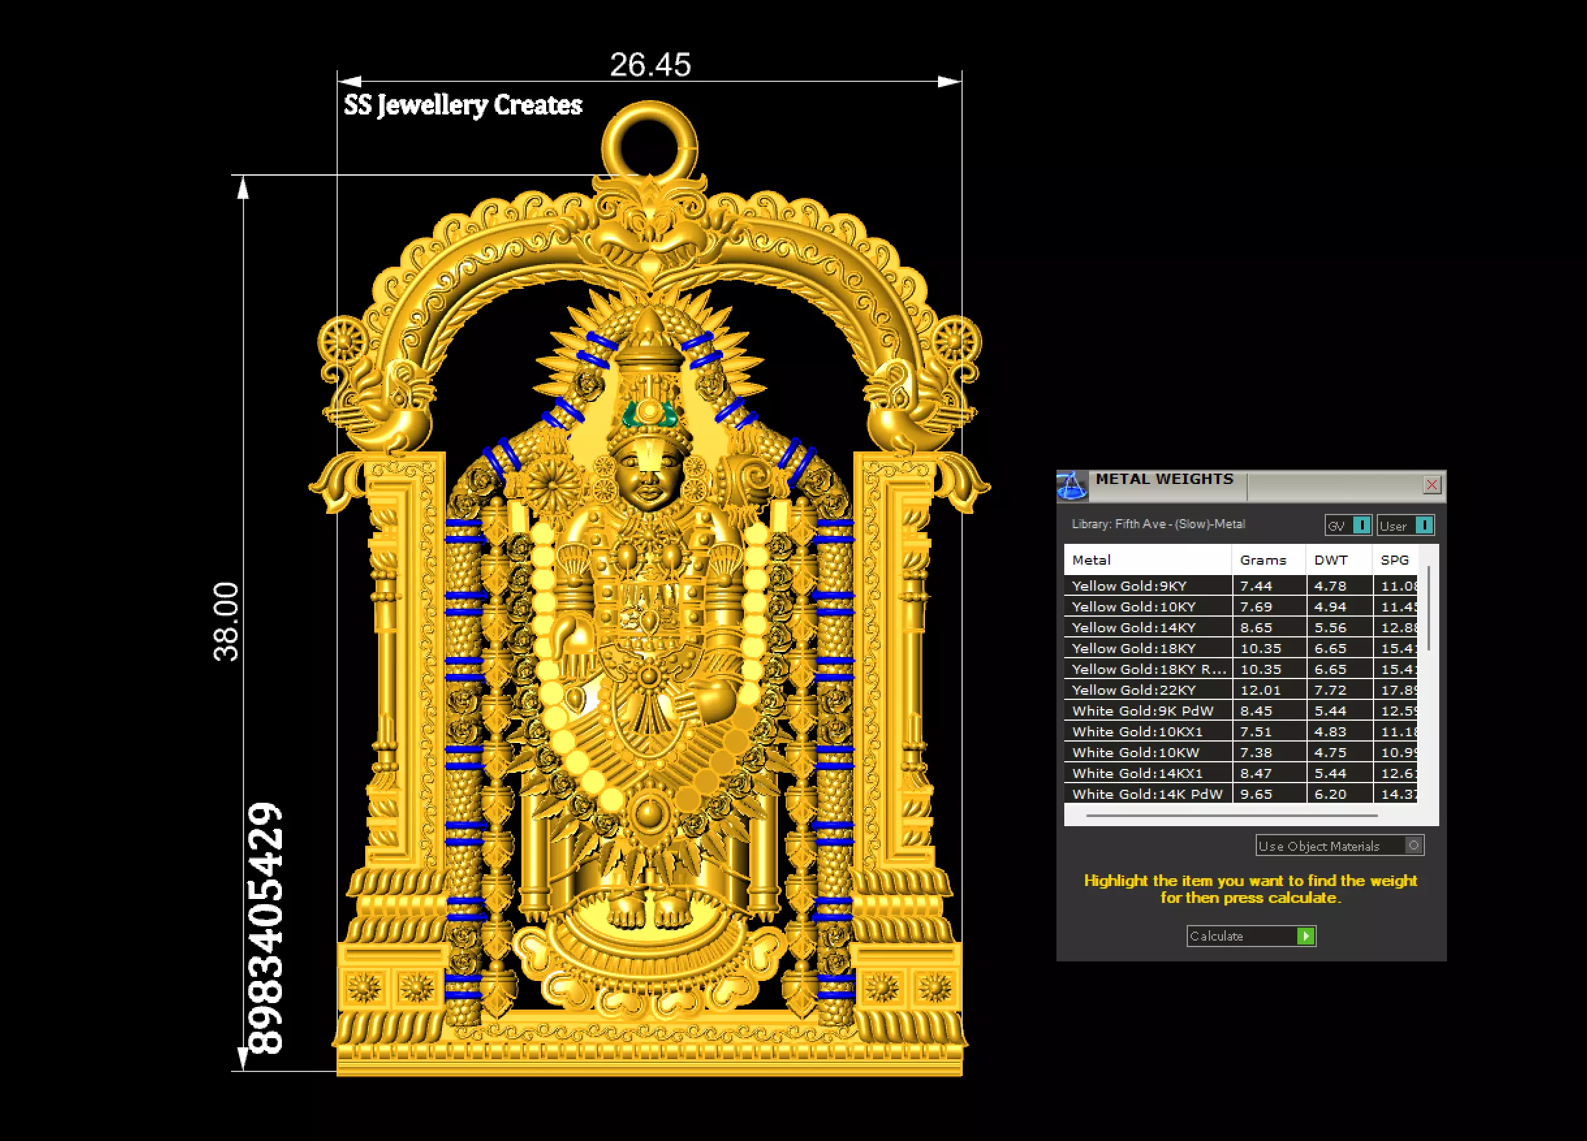Image resolution: width=1587 pixels, height=1141 pixels.
Task: Toggle the GV library switch
Action: 1347,526
